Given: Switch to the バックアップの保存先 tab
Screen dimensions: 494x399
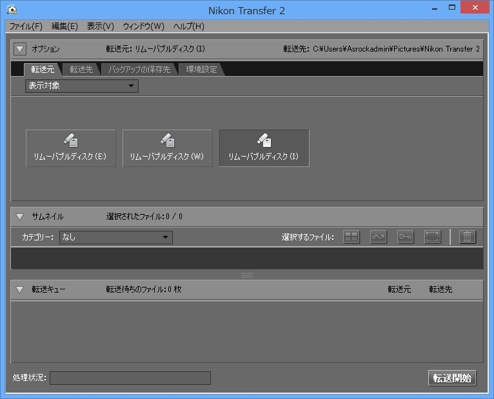Looking at the screenshot, I should 139,70.
